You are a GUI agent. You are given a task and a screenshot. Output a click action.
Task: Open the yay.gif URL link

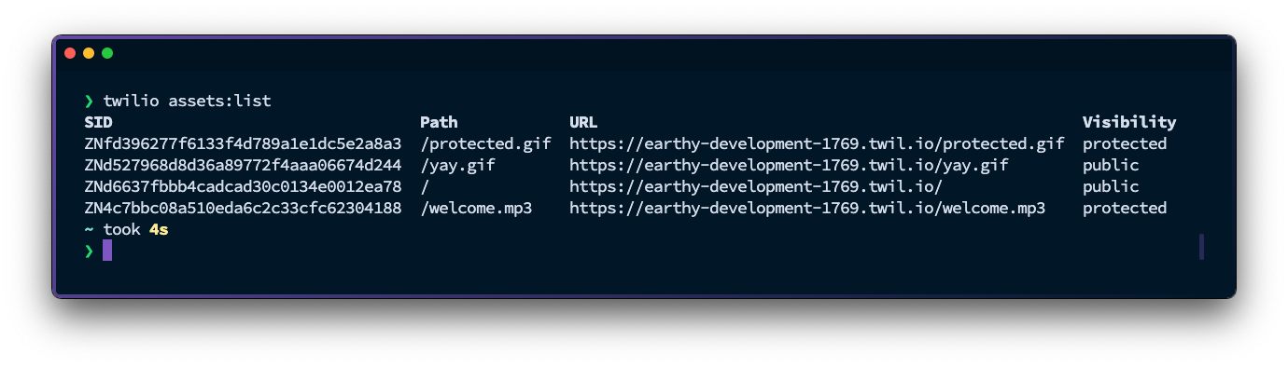tap(789, 165)
